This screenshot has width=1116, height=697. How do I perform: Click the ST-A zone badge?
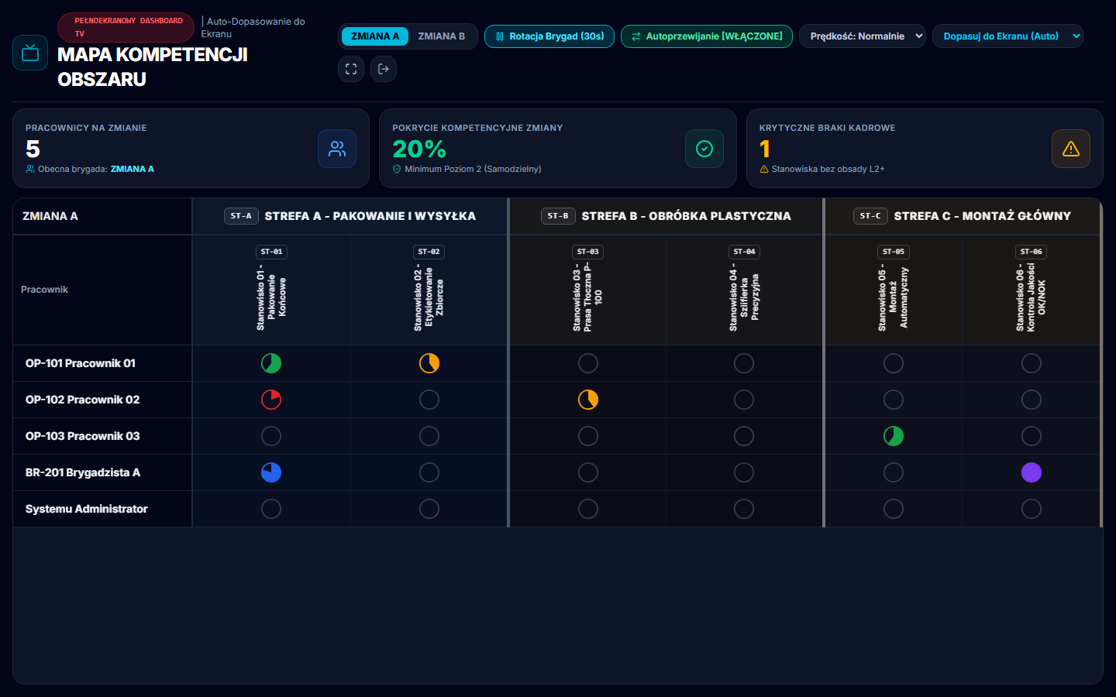241,216
